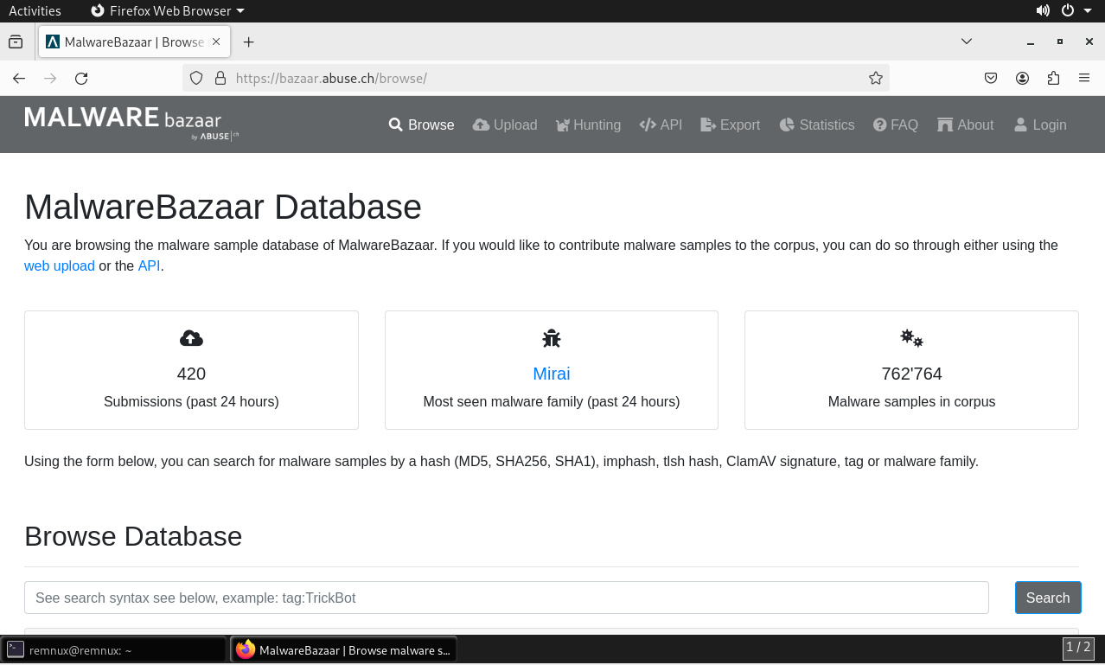Follow the web upload link

tap(59, 265)
